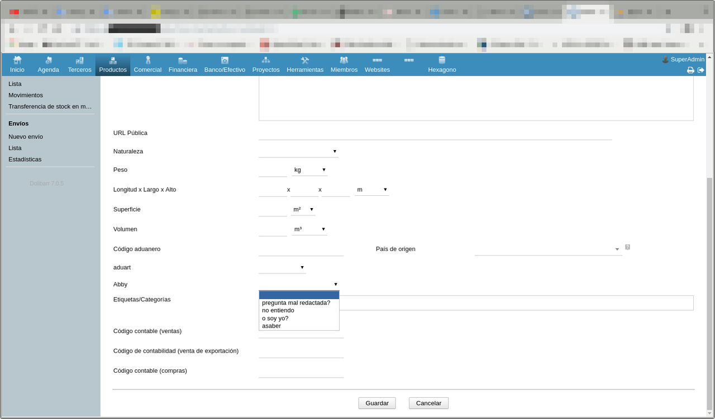The width and height of the screenshot is (715, 419).
Task: Open SuperAdmin user profile
Action: 683,59
